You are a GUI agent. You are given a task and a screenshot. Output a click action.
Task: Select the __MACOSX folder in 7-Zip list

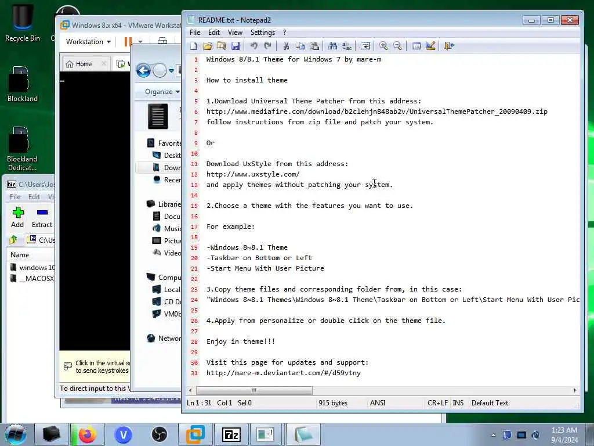click(x=32, y=279)
